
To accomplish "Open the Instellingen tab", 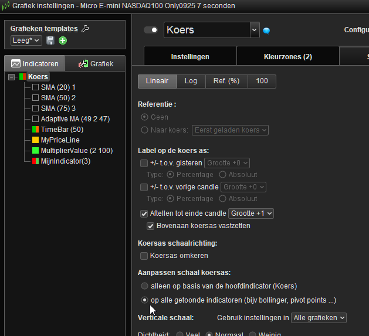I will coord(190,56).
